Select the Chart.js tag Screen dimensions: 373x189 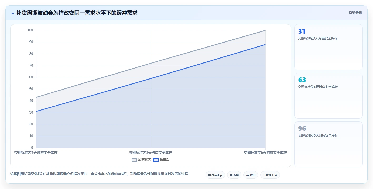(x=215, y=175)
